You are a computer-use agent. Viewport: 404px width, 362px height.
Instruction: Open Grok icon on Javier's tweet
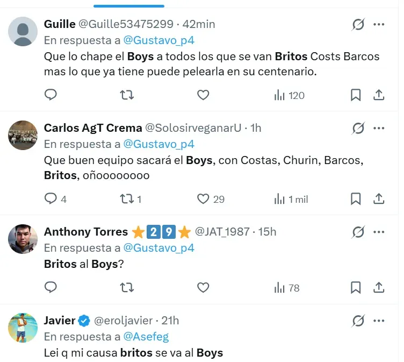click(x=358, y=322)
